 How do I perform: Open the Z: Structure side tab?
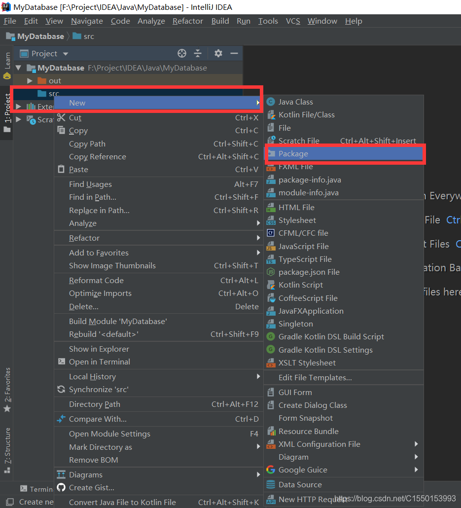tap(7, 451)
